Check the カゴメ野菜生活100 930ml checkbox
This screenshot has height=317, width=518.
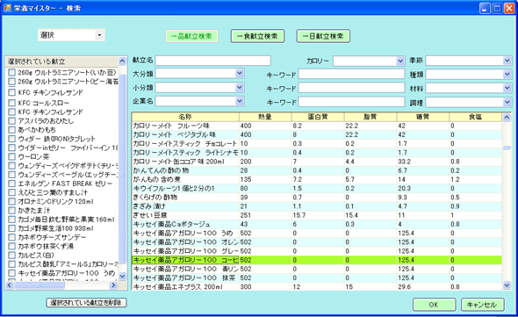(12, 228)
